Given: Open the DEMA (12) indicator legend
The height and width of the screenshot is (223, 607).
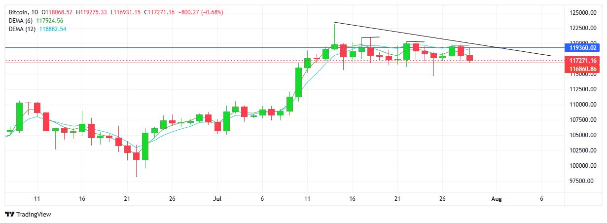Looking at the screenshot, I should 23,29.
